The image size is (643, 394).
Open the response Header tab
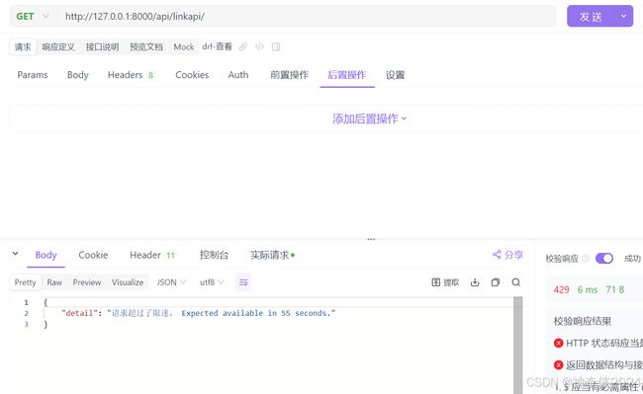pyautogui.click(x=152, y=255)
